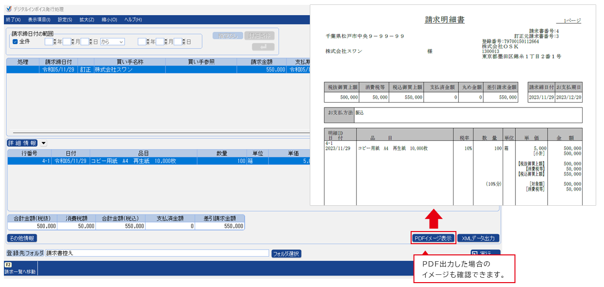Viewport: 604px width, 287px height.
Task: Click the start-year spinner arrows
Action: click(x=55, y=42)
